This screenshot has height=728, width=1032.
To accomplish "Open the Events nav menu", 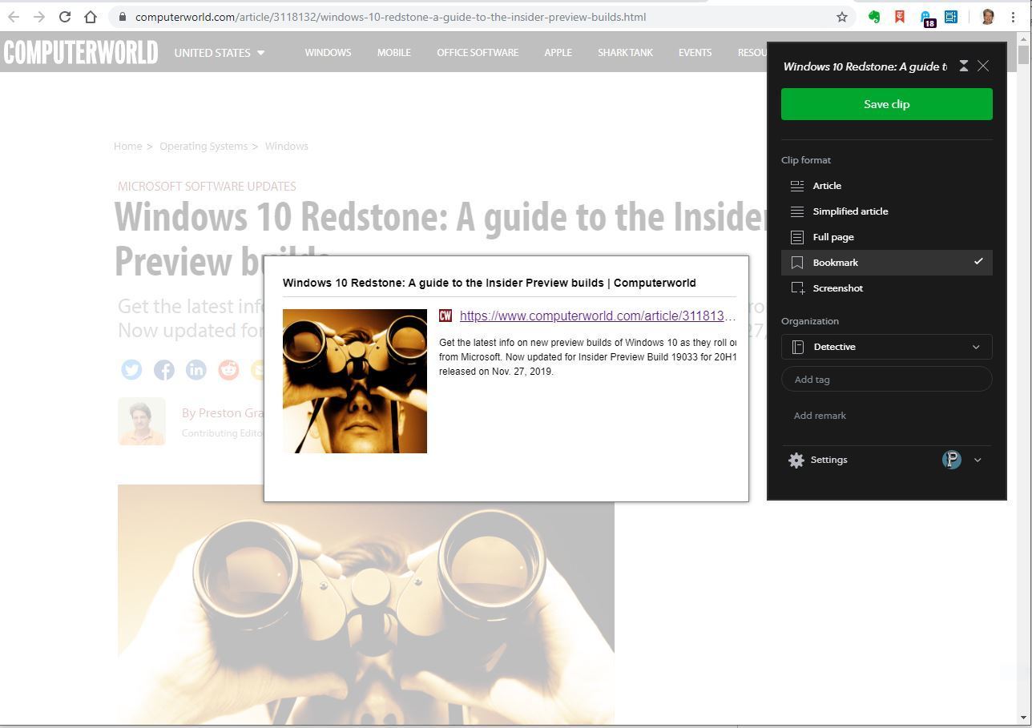I will tap(695, 53).
